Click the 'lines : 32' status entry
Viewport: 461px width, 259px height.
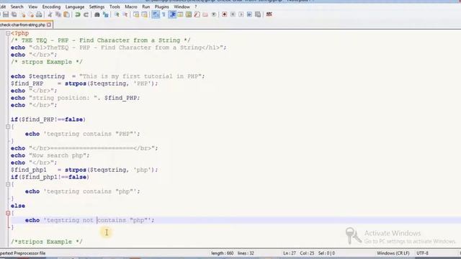click(x=246, y=253)
